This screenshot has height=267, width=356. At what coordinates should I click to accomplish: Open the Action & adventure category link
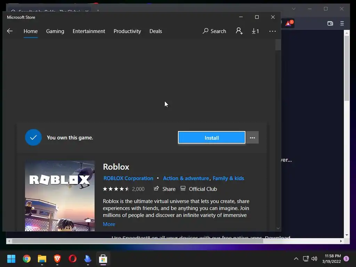pos(186,178)
